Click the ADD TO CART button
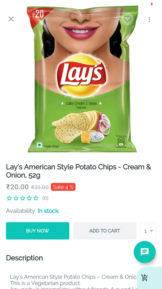This screenshot has width=162, height=289. tap(105, 231)
